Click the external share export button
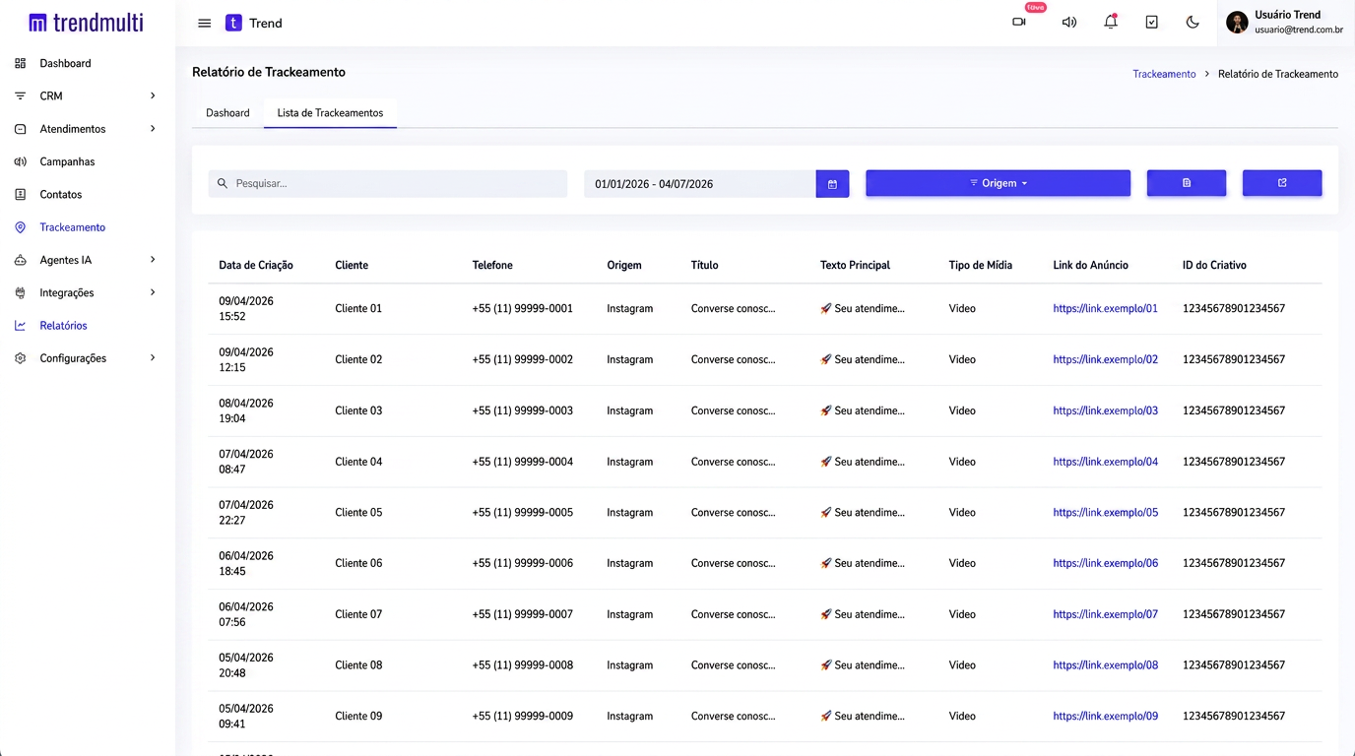This screenshot has height=756, width=1355. pyautogui.click(x=1282, y=183)
